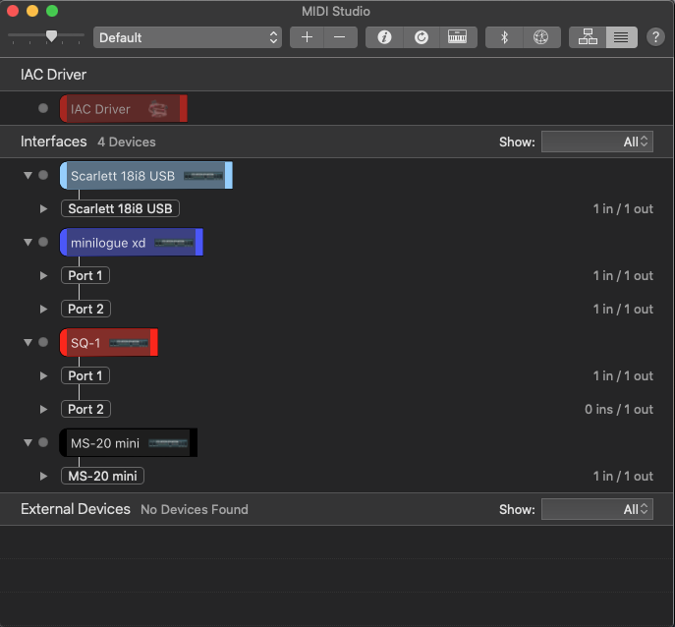
Task: Select the MS-20 mini device tile
Action: point(129,442)
